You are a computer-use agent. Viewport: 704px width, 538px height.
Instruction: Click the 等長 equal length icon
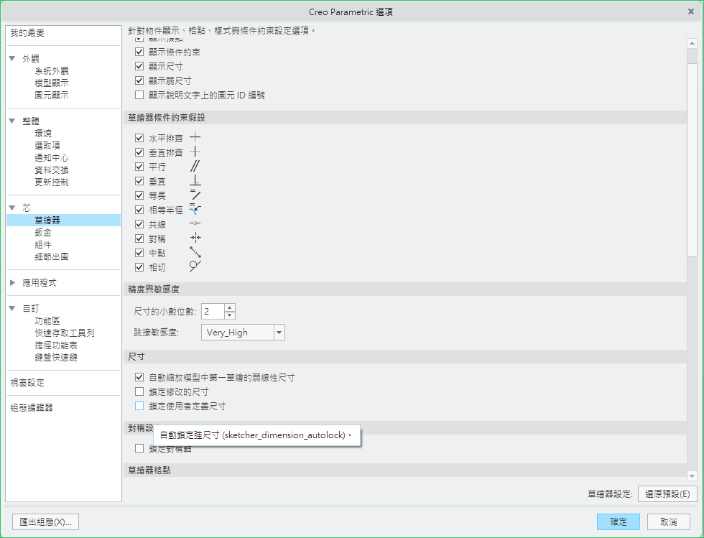pos(195,195)
